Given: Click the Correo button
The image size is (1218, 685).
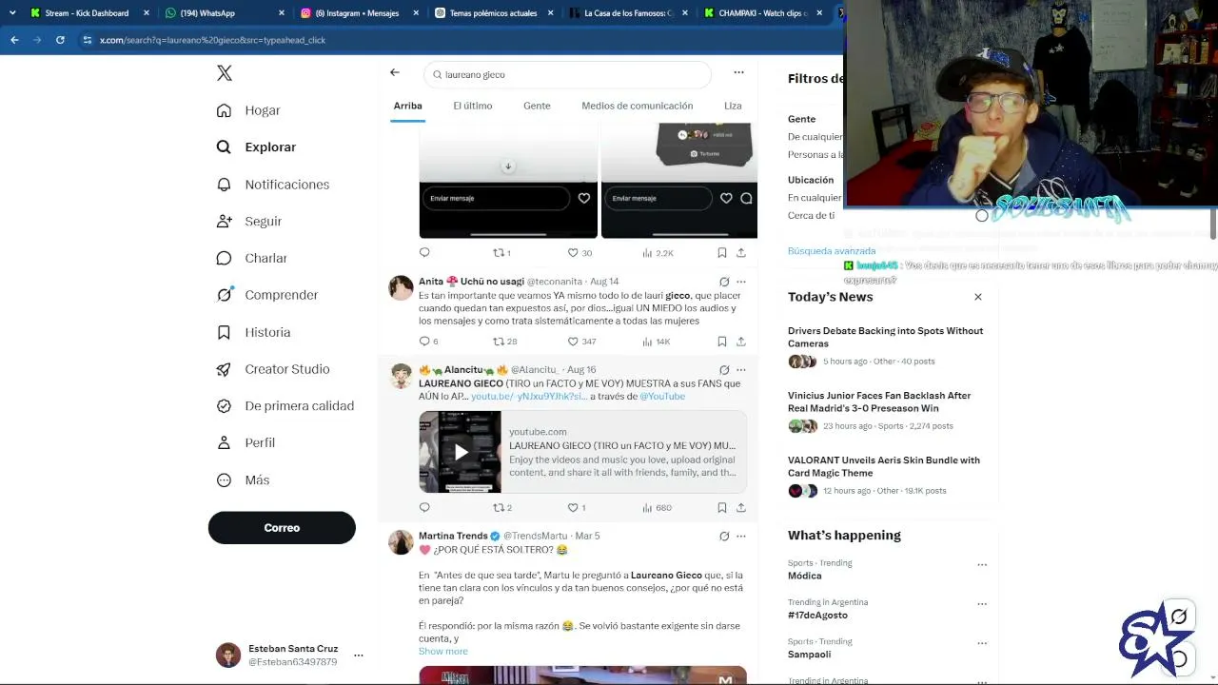Looking at the screenshot, I should 282,528.
